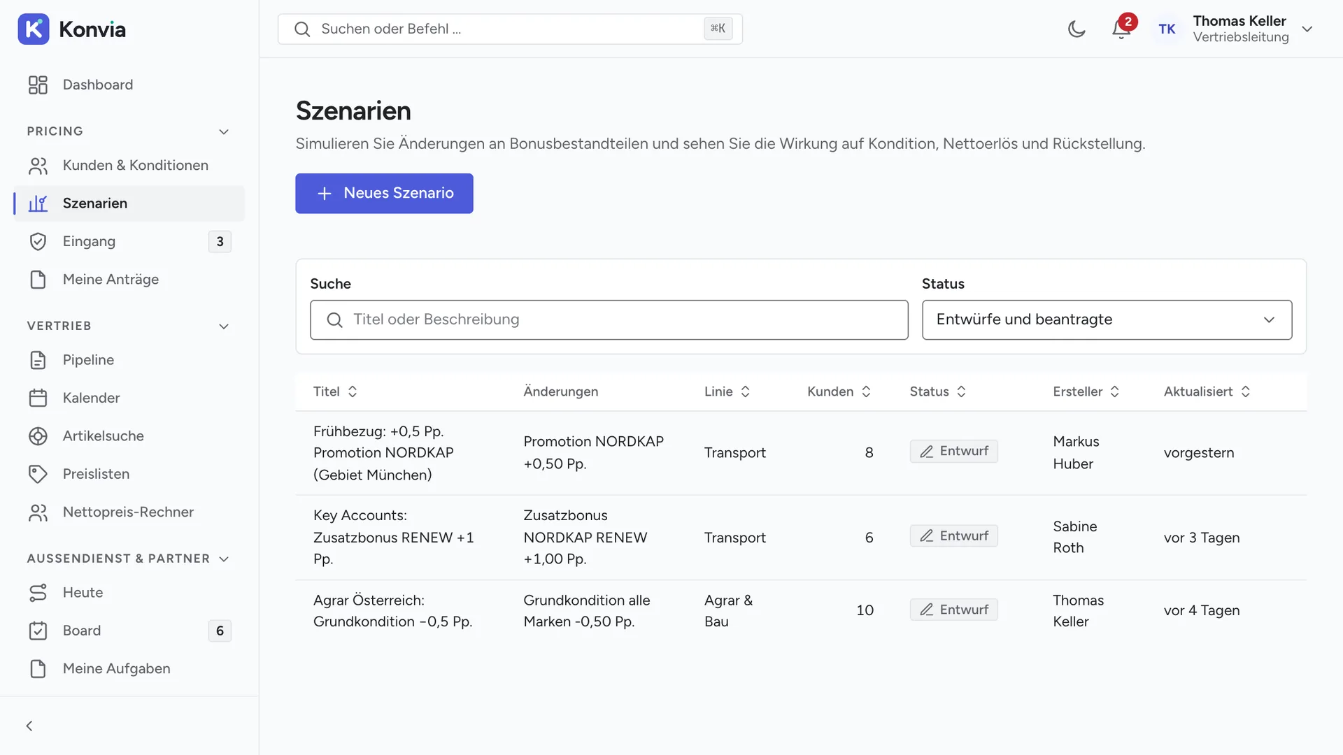Click the ⌘K shortcut hint
Viewport: 1343px width, 755px height.
(x=718, y=29)
